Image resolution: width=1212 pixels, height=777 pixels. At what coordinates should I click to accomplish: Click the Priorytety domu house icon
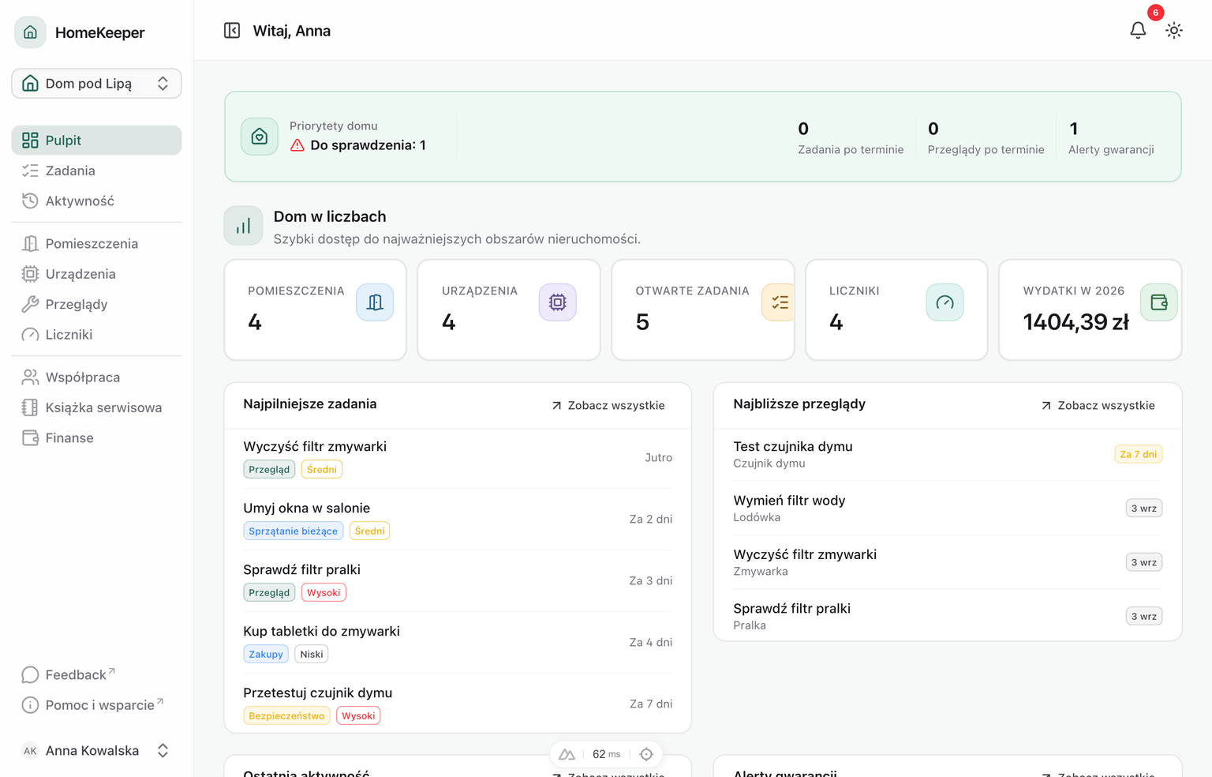click(260, 137)
